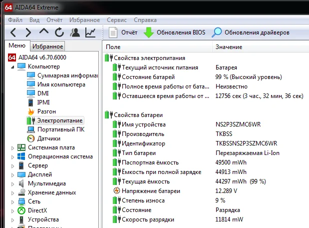Go back with the left arrow button
Screen dimensions: 309x228
pyautogui.click(x=13, y=32)
